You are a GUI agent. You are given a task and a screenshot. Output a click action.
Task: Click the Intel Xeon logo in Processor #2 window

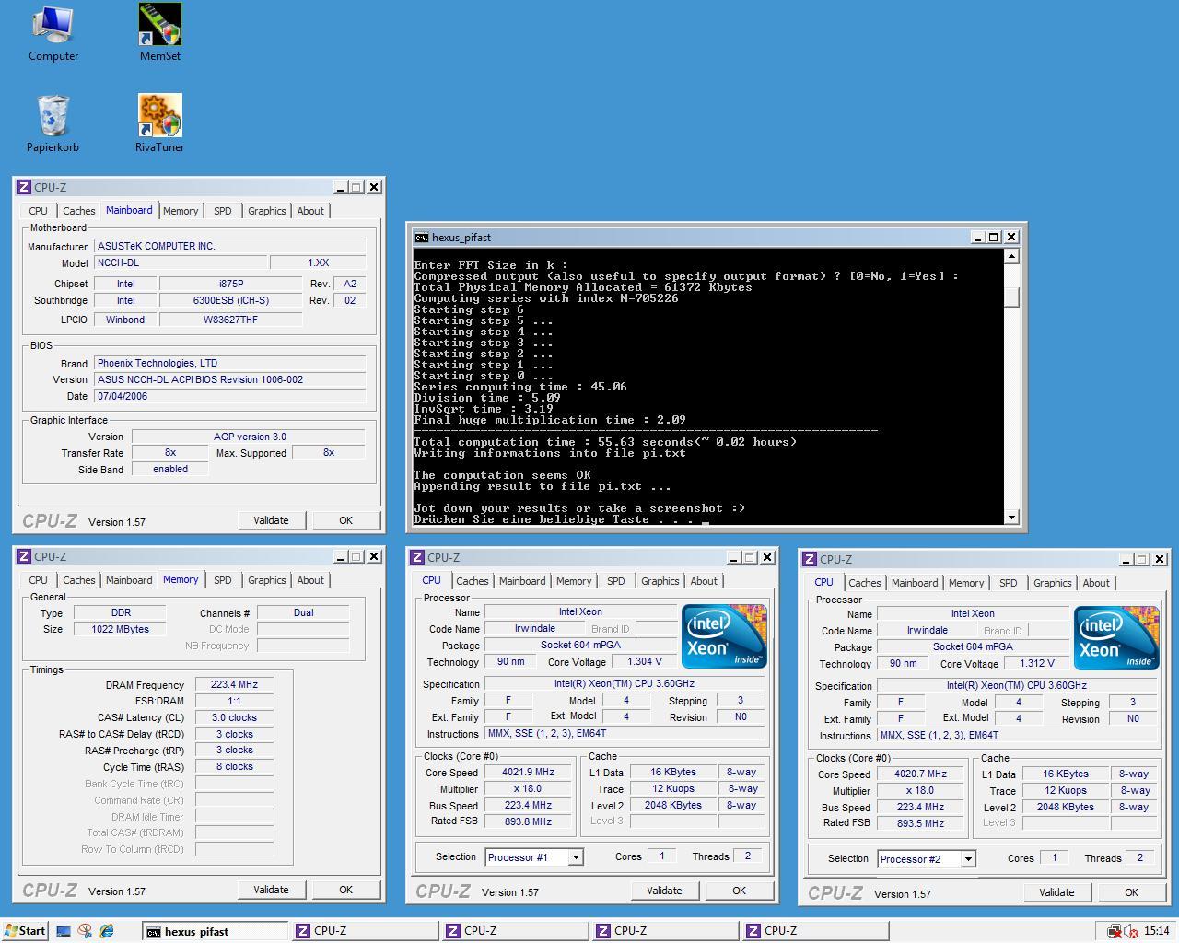pyautogui.click(x=1116, y=638)
